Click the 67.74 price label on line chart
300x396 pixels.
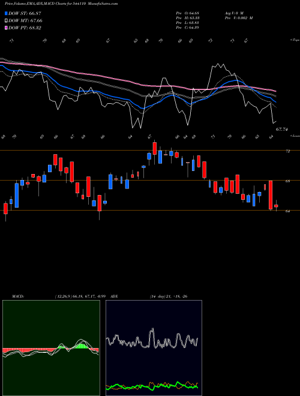[281, 130]
